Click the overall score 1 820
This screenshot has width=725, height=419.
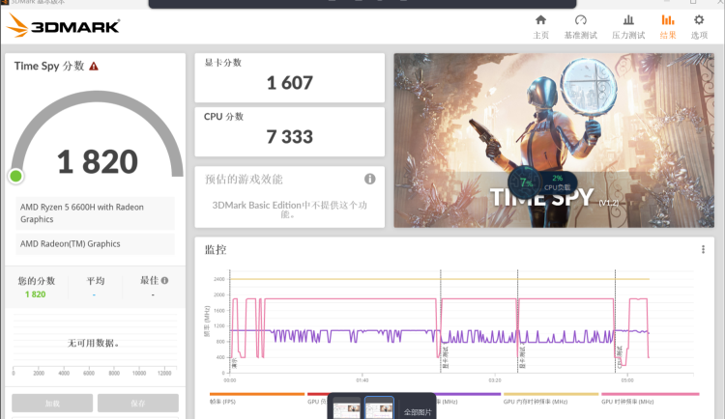click(98, 162)
